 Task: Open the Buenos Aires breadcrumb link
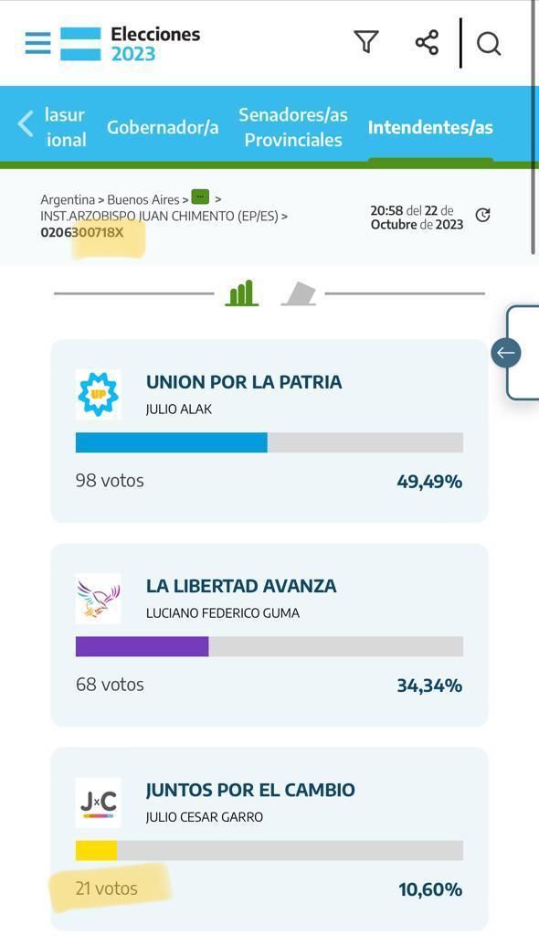(x=143, y=199)
